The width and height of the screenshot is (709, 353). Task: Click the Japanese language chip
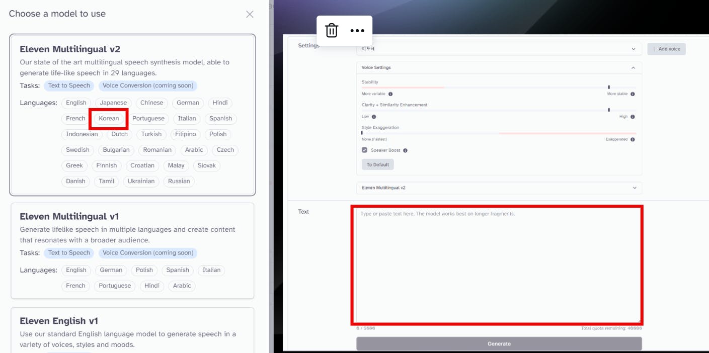coord(113,103)
